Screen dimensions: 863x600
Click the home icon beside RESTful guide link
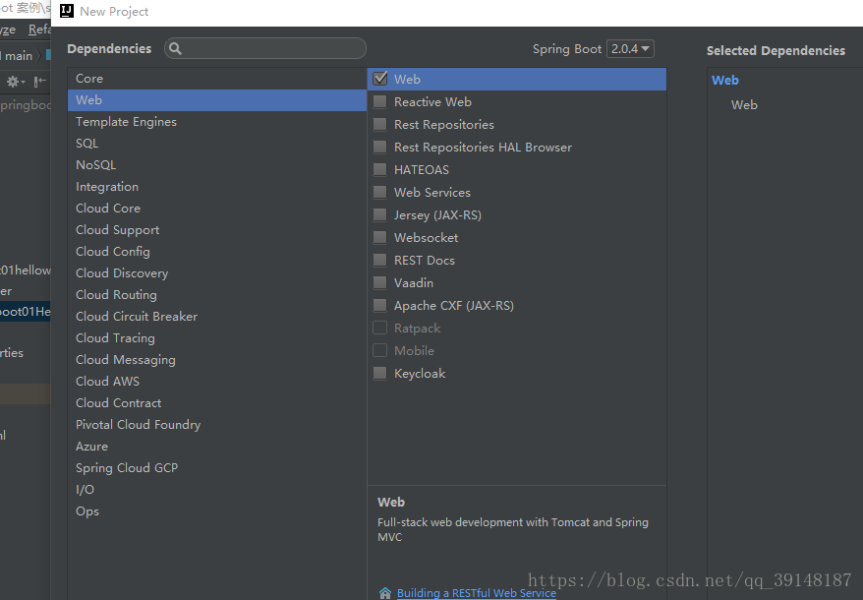pyautogui.click(x=385, y=593)
